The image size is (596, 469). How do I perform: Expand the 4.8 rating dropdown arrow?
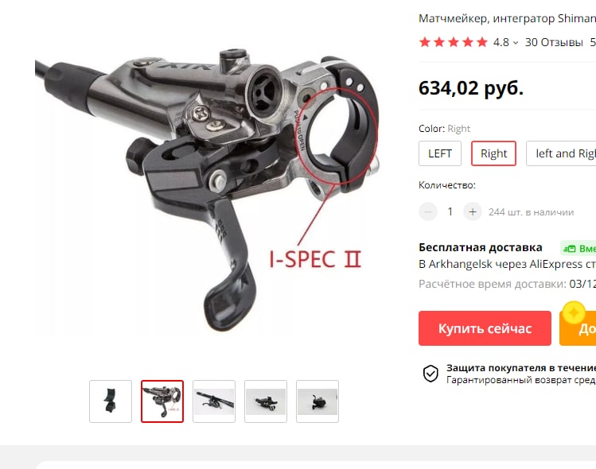tap(516, 43)
